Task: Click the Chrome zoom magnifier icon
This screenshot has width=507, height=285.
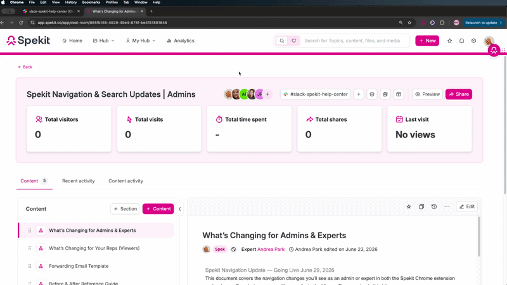Action: tap(401, 23)
